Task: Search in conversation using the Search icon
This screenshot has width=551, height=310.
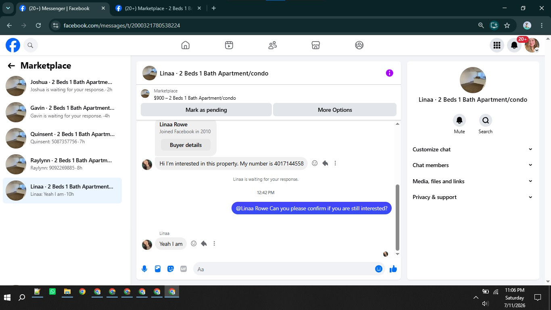Action: click(486, 120)
